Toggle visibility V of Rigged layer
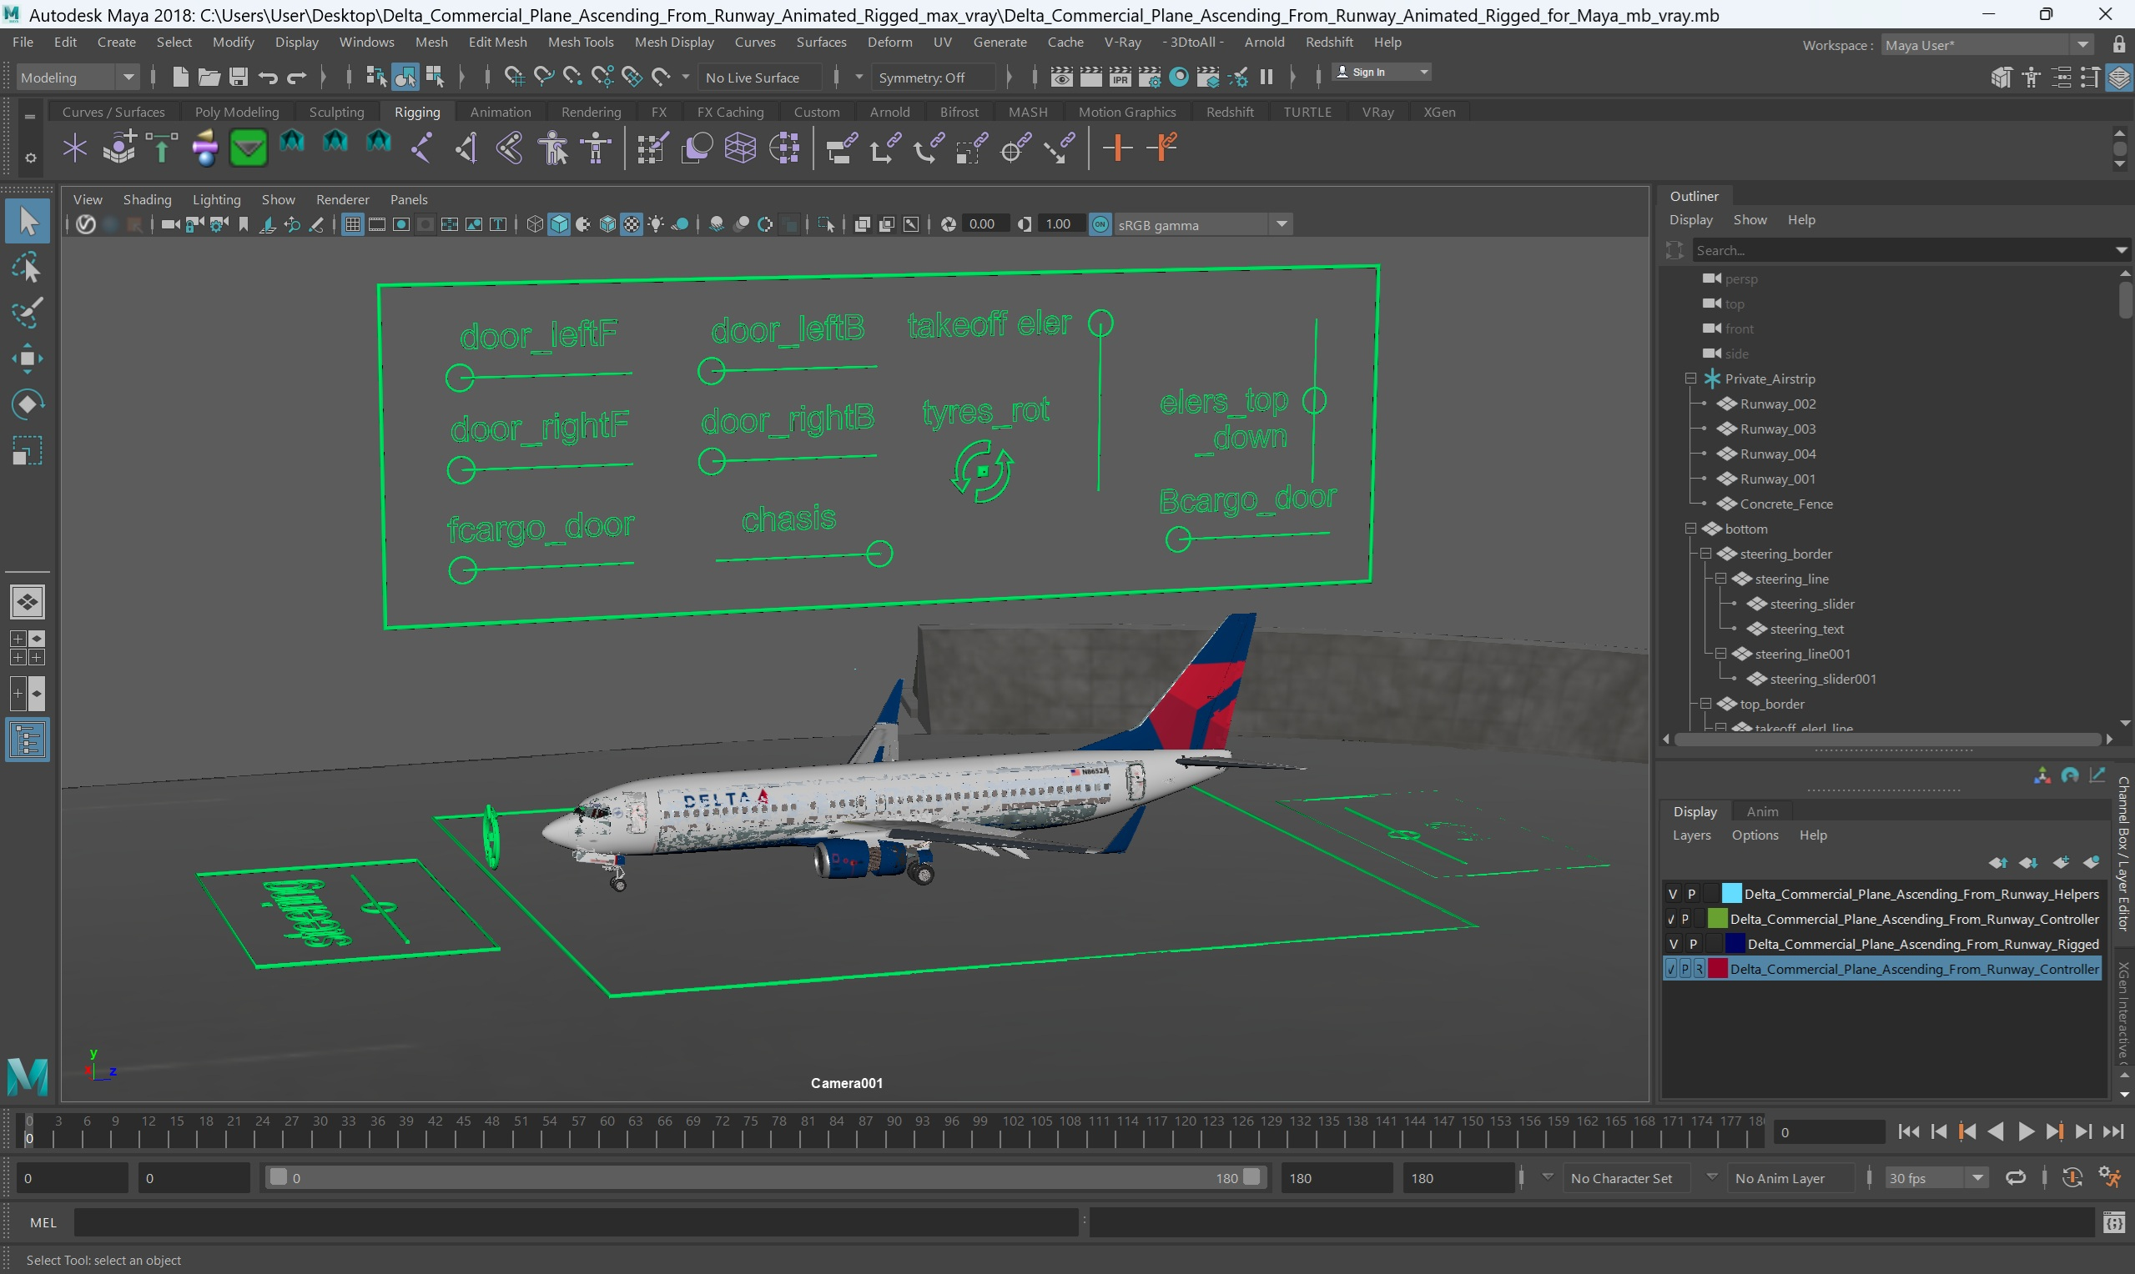The image size is (2135, 1274). click(x=1673, y=944)
